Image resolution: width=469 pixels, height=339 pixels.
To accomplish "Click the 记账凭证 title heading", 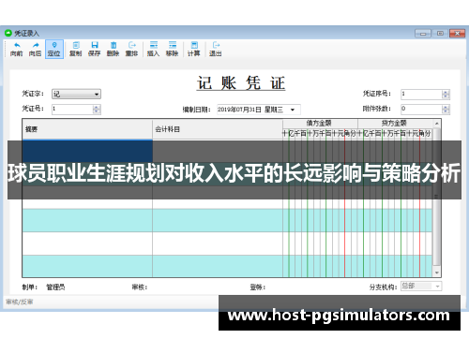I will pos(241,83).
